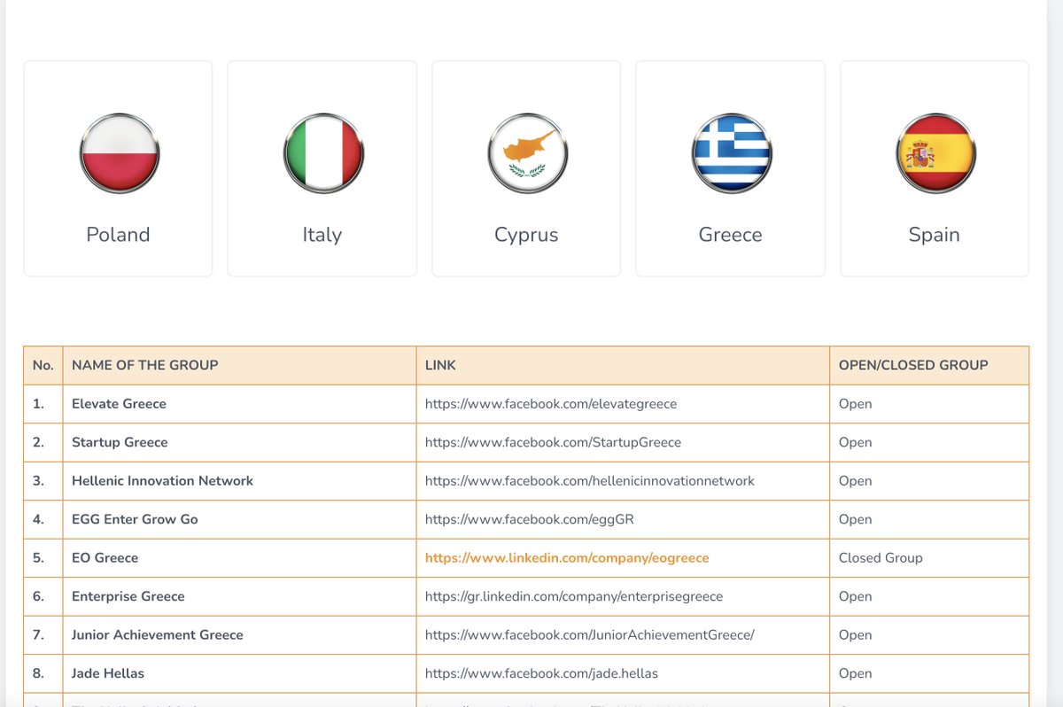Click the LINK column header

[x=440, y=365]
